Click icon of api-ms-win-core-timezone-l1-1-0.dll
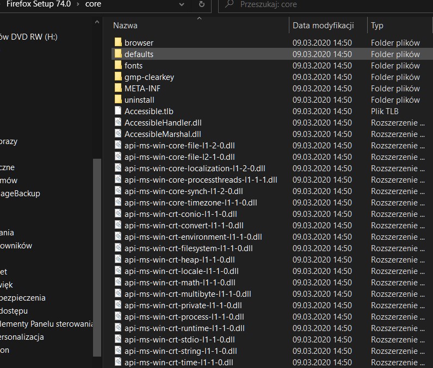Viewport: 433px width, 368px height. pyautogui.click(x=118, y=202)
